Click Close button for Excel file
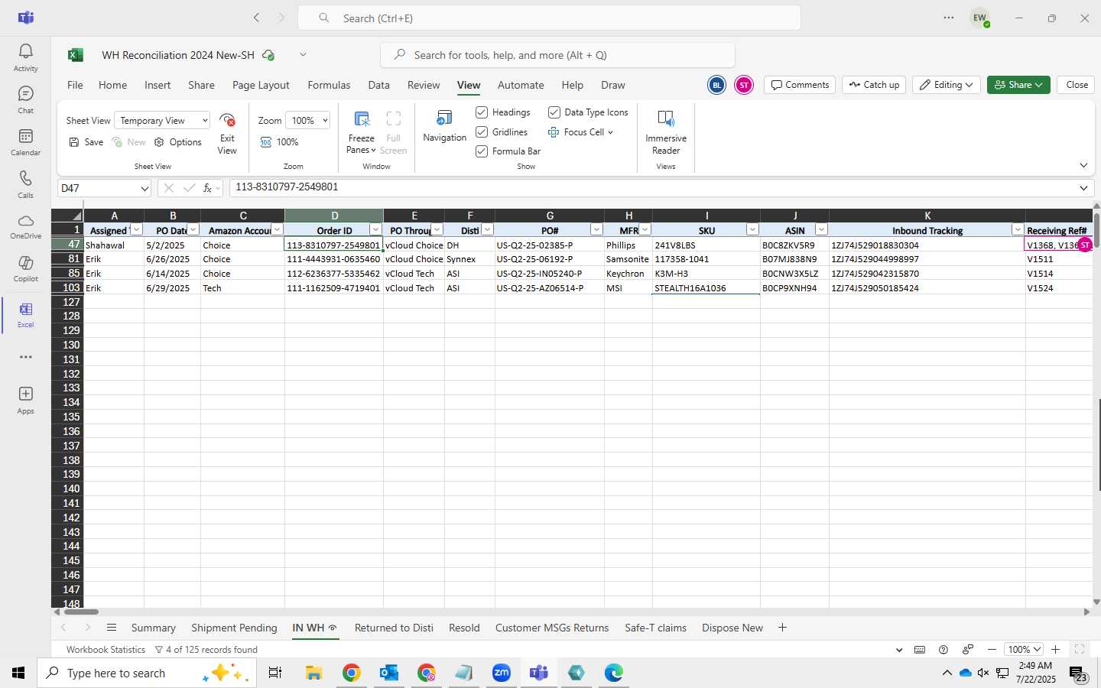Screen dimensions: 1101x688 (1077, 85)
